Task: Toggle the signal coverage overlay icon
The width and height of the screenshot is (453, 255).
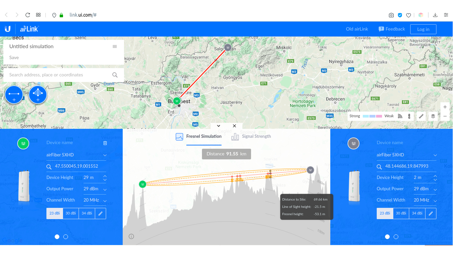Action: coord(400,116)
